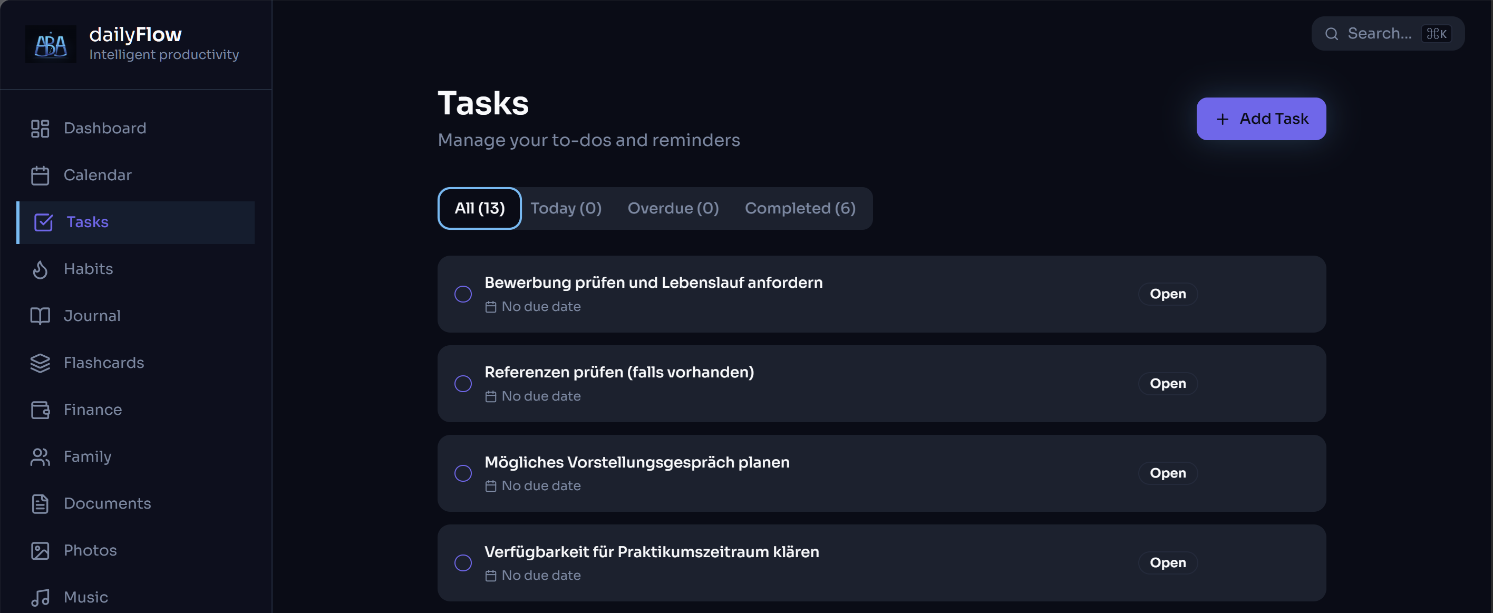This screenshot has width=1493, height=613.
Task: Go to Photos section
Action: pyautogui.click(x=135, y=551)
